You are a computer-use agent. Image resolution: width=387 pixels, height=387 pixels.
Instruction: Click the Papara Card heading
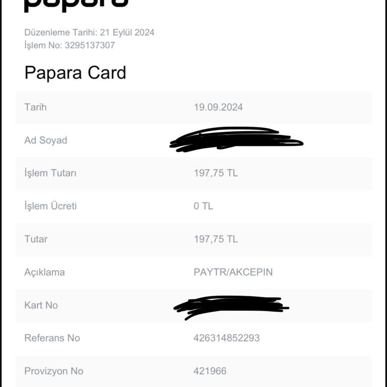[x=75, y=73]
